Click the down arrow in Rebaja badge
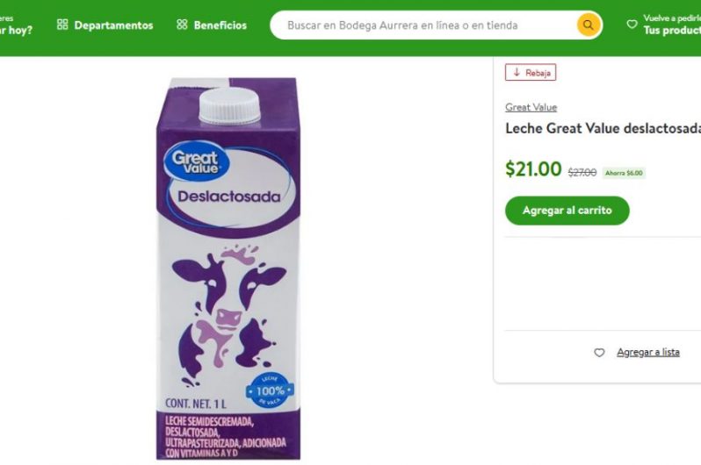Screen dimensions: 701x465 [x=517, y=73]
